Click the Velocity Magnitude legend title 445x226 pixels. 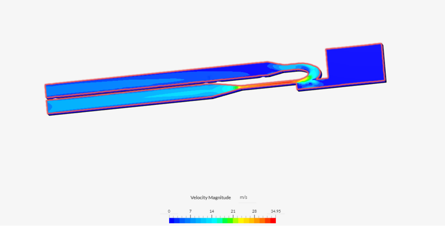(x=211, y=198)
